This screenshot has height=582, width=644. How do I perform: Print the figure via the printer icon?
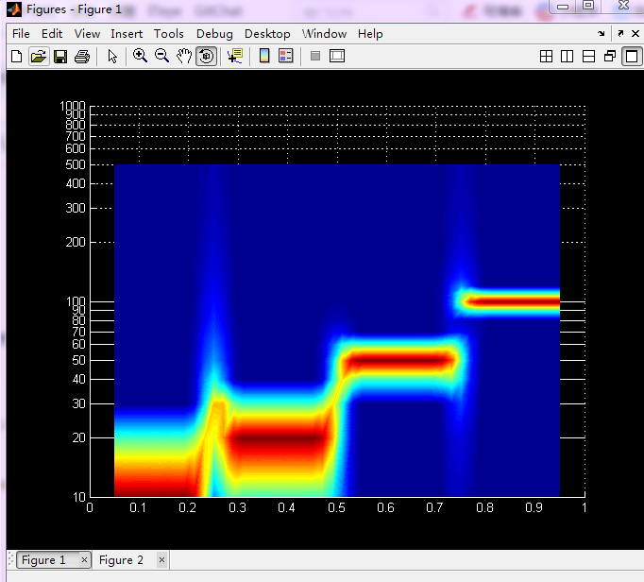(82, 57)
